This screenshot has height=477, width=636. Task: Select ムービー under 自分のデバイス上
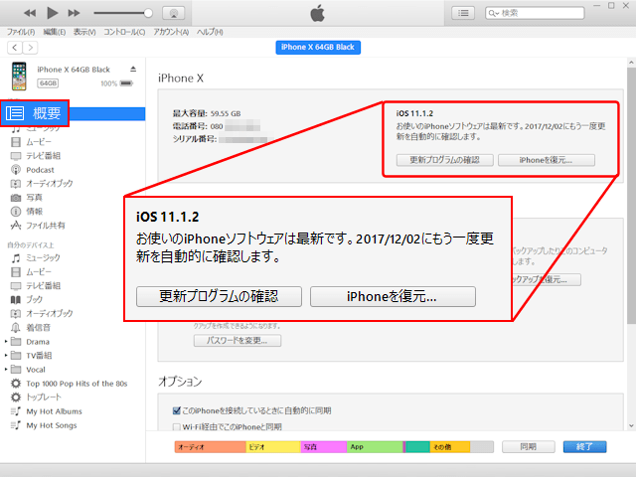point(39,271)
